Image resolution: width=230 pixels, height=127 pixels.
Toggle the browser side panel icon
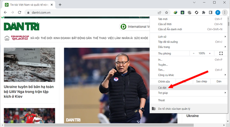coord(211,12)
